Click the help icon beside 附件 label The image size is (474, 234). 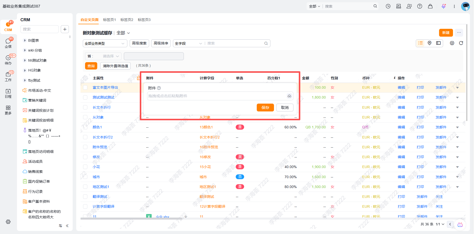[159, 88]
